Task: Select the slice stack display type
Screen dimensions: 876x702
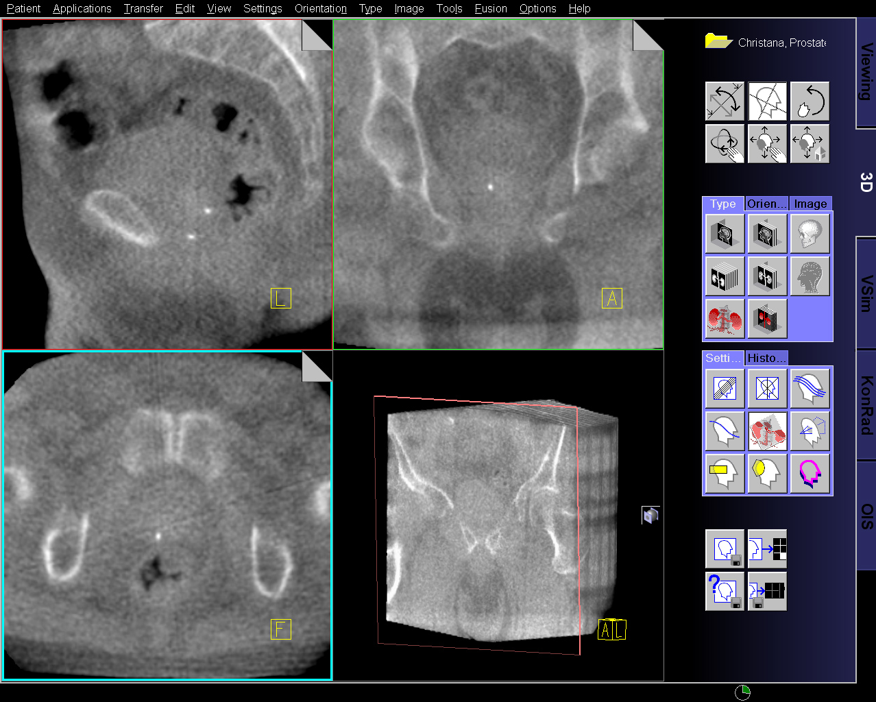Action: pos(725,276)
